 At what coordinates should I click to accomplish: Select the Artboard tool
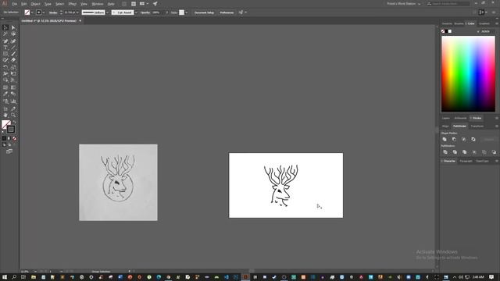(5, 109)
